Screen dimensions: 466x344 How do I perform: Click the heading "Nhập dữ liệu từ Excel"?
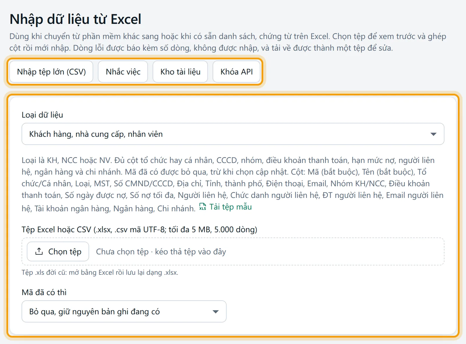coord(75,19)
